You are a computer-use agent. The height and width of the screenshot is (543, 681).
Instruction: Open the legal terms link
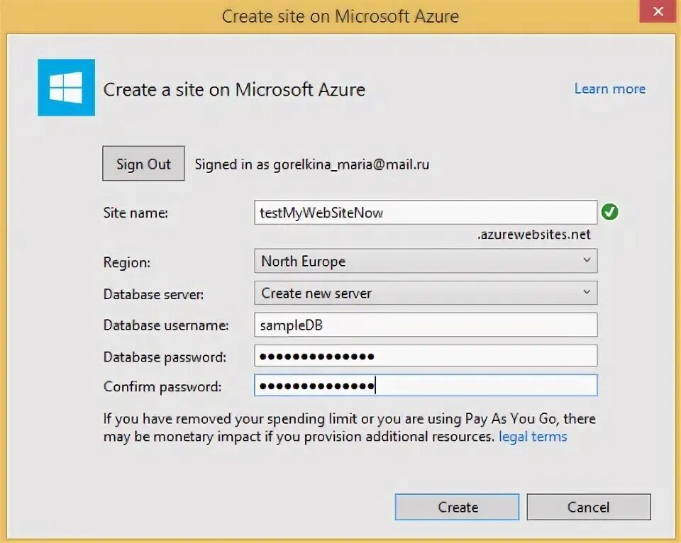(x=533, y=436)
